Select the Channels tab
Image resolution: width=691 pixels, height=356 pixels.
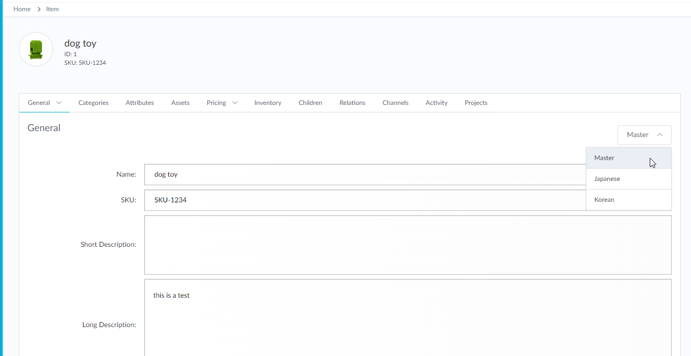395,103
